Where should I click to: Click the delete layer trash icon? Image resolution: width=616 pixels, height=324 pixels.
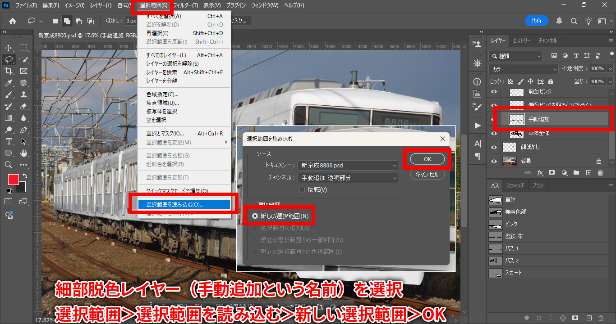coord(600,173)
